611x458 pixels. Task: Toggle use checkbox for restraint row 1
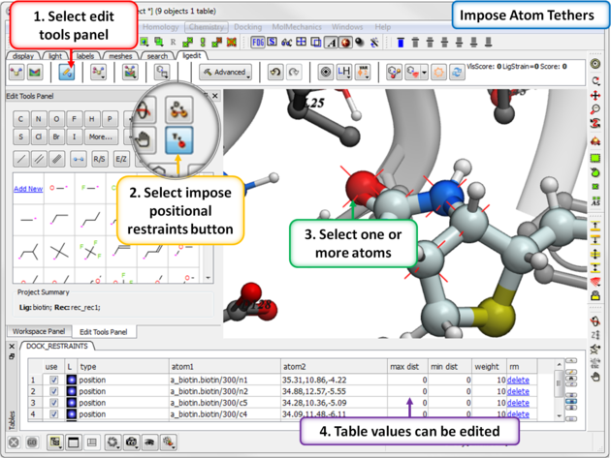pyautogui.click(x=53, y=381)
